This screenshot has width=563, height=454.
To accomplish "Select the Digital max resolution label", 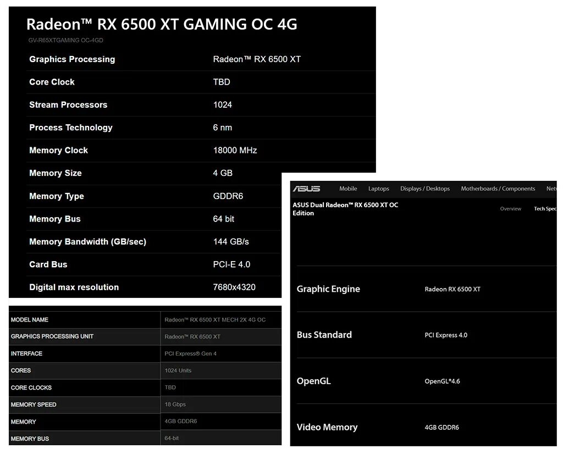I will coord(74,287).
